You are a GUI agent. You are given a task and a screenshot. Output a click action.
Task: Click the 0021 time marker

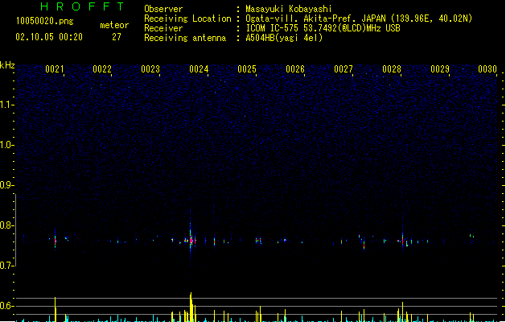tap(54, 69)
